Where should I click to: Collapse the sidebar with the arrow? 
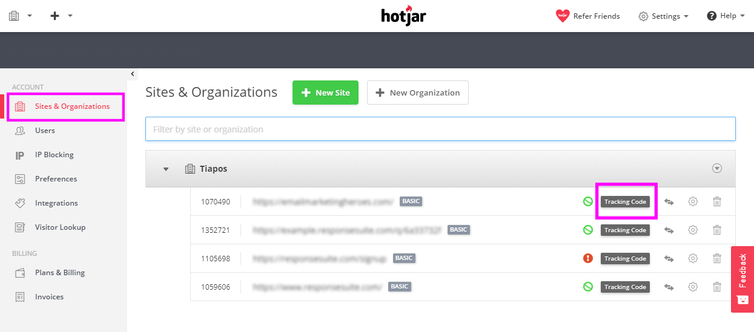(x=133, y=74)
